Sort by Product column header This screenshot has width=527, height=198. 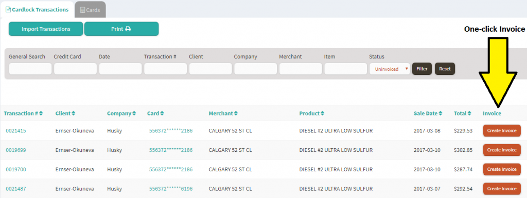tap(311, 113)
